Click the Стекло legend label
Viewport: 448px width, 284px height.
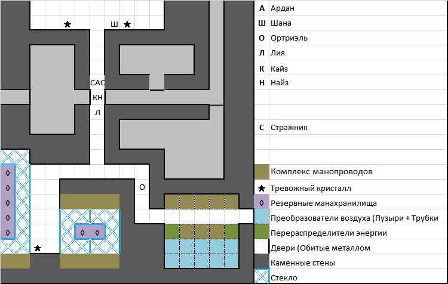click(x=284, y=277)
